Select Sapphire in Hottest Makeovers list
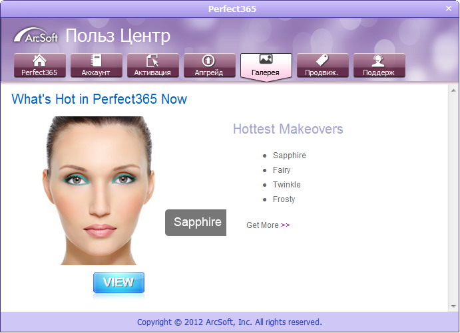The width and height of the screenshot is (460, 333). (x=290, y=156)
